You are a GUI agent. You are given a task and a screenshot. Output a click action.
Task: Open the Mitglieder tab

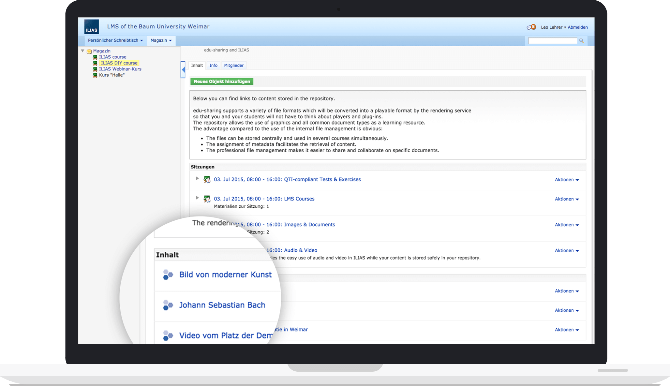(x=234, y=65)
